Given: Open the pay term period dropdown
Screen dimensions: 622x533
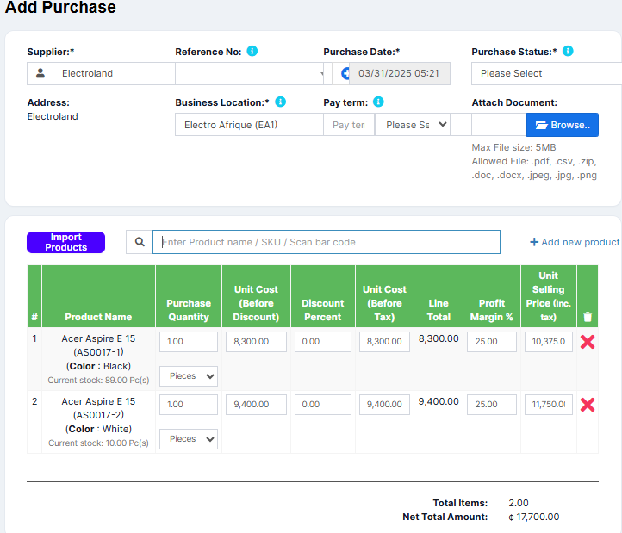Looking at the screenshot, I should 413,125.
